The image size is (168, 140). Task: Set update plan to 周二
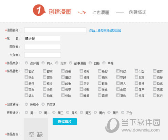point(40,112)
